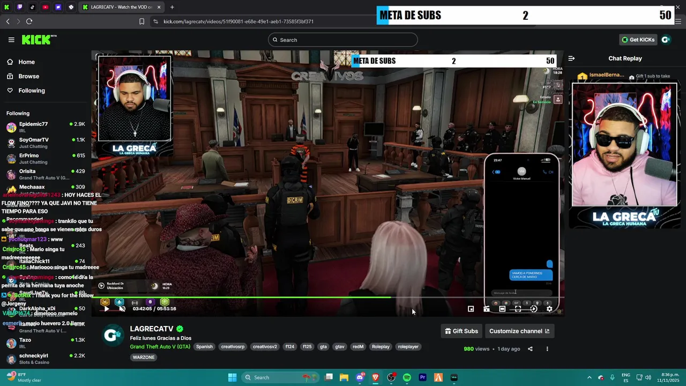Viewport: 686px width, 386px height.
Task: Open the LAGRECATV channel name link
Action: pyautogui.click(x=152, y=329)
